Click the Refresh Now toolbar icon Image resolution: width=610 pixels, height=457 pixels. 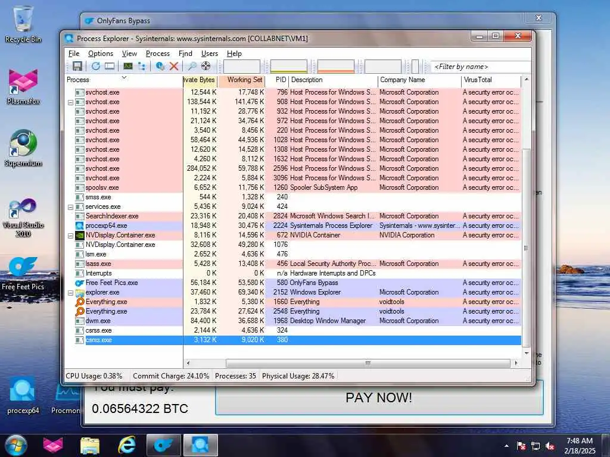pyautogui.click(x=95, y=66)
